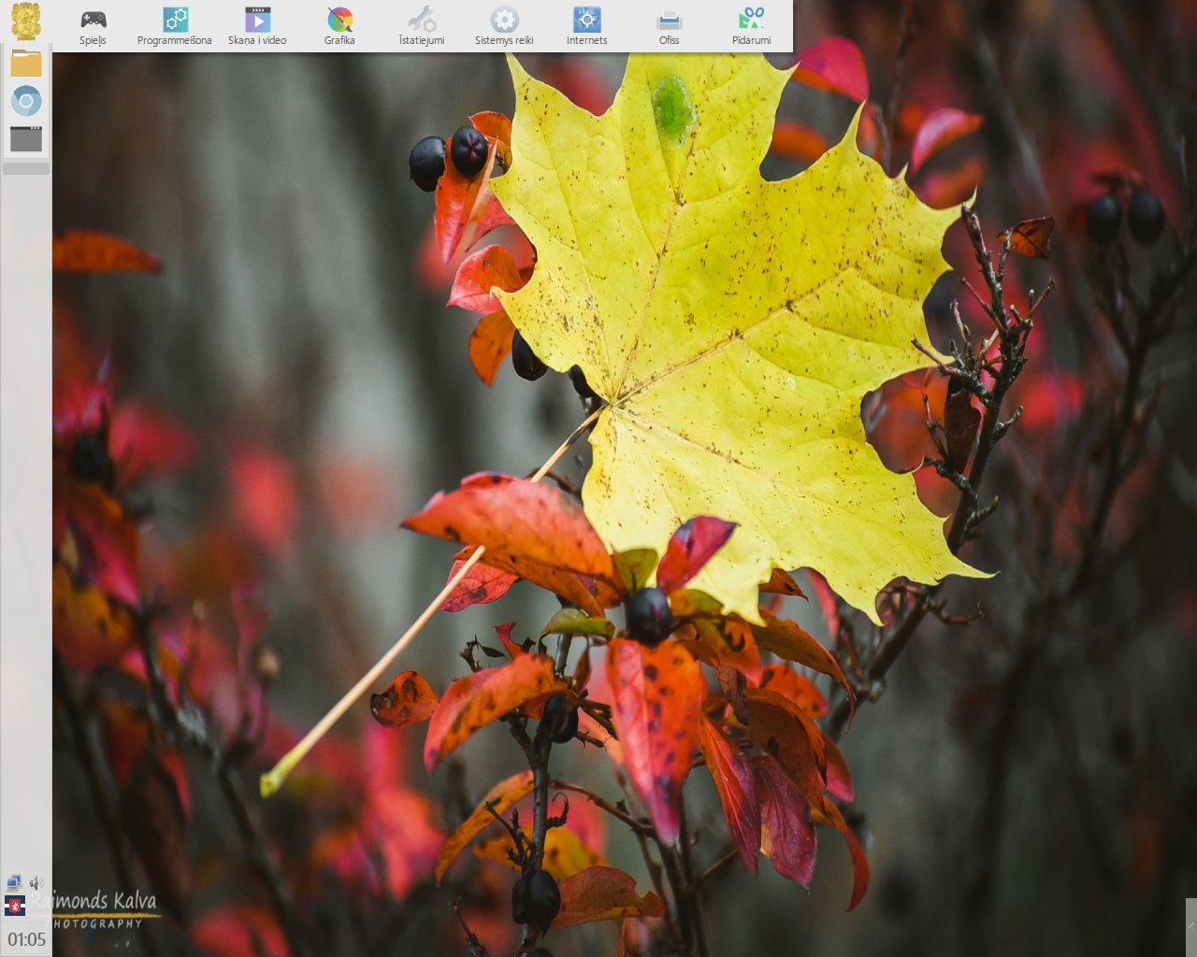Open the Ofiss category

coord(669,26)
